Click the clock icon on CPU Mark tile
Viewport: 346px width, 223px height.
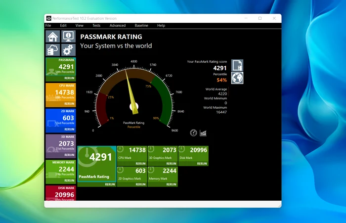tap(120, 149)
